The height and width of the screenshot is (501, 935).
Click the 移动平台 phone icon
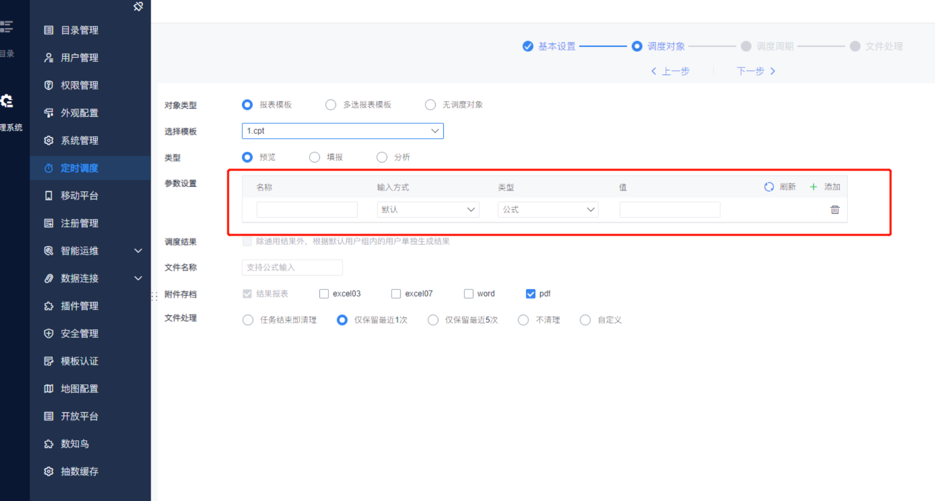(x=48, y=195)
